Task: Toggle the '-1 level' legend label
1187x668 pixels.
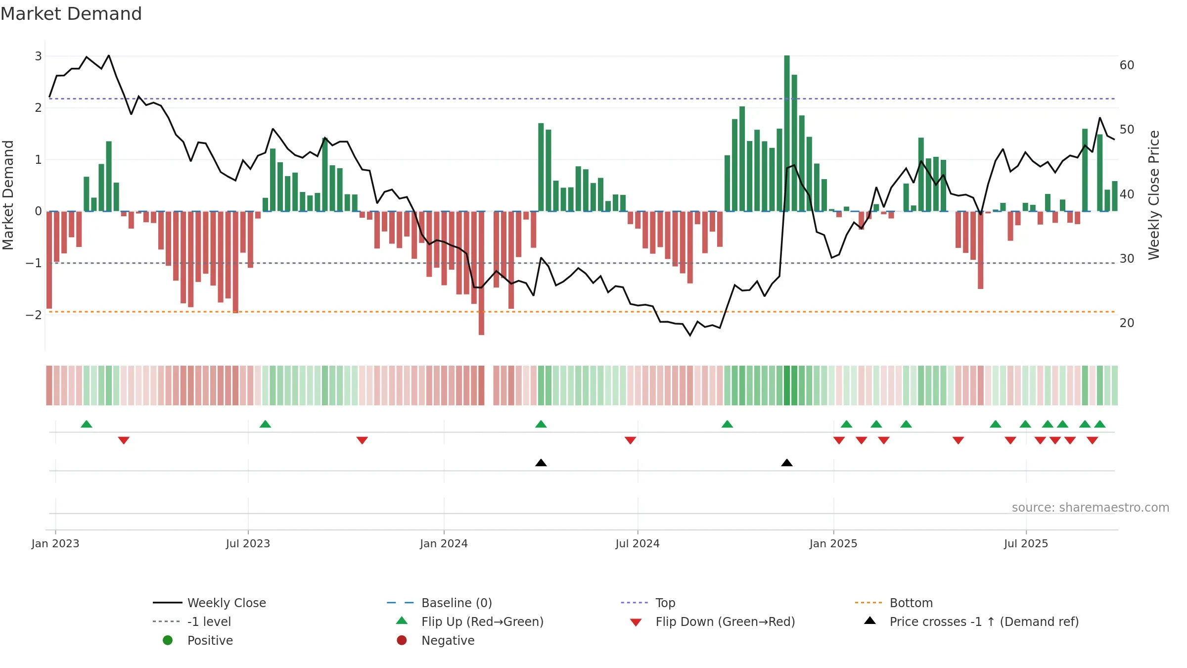Action: pos(209,621)
